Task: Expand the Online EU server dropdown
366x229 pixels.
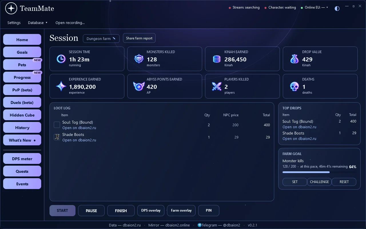Action: 317,7
